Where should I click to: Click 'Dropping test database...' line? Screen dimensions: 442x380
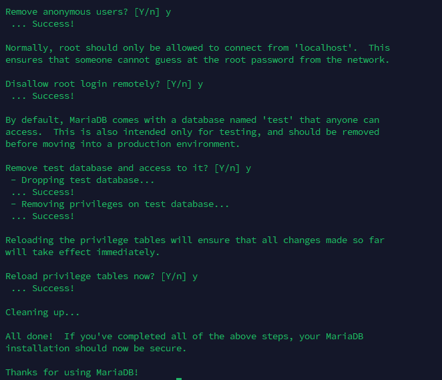(83, 180)
